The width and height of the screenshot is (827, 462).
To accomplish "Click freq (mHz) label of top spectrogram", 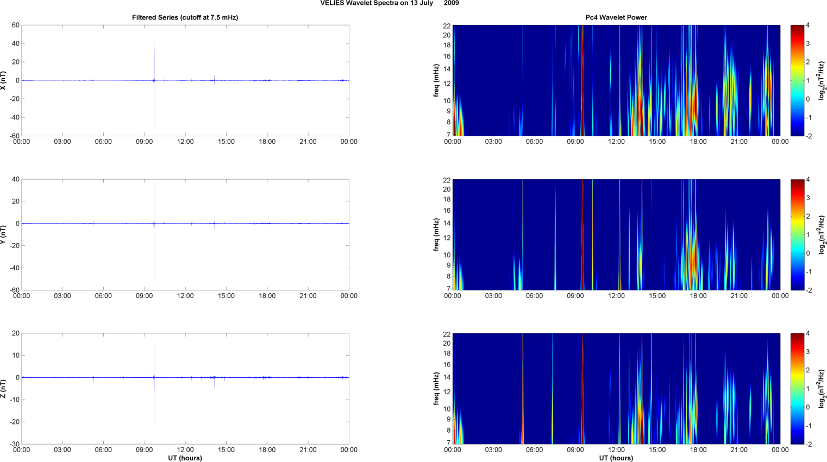I will click(x=436, y=80).
